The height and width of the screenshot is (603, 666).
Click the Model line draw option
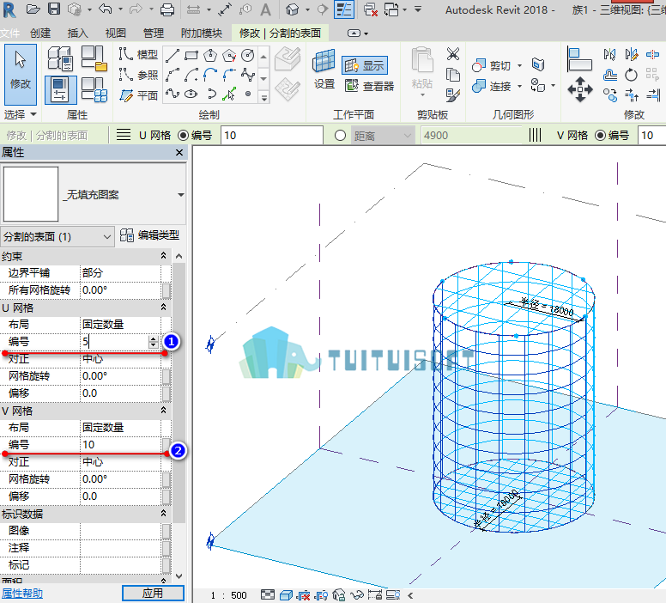pos(138,54)
